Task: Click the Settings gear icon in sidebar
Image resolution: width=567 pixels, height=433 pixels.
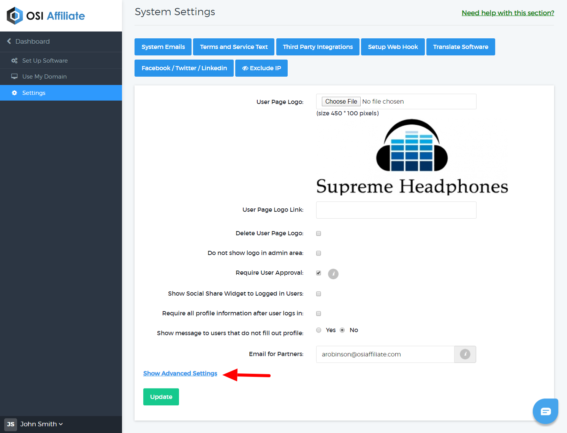Action: pyautogui.click(x=14, y=93)
